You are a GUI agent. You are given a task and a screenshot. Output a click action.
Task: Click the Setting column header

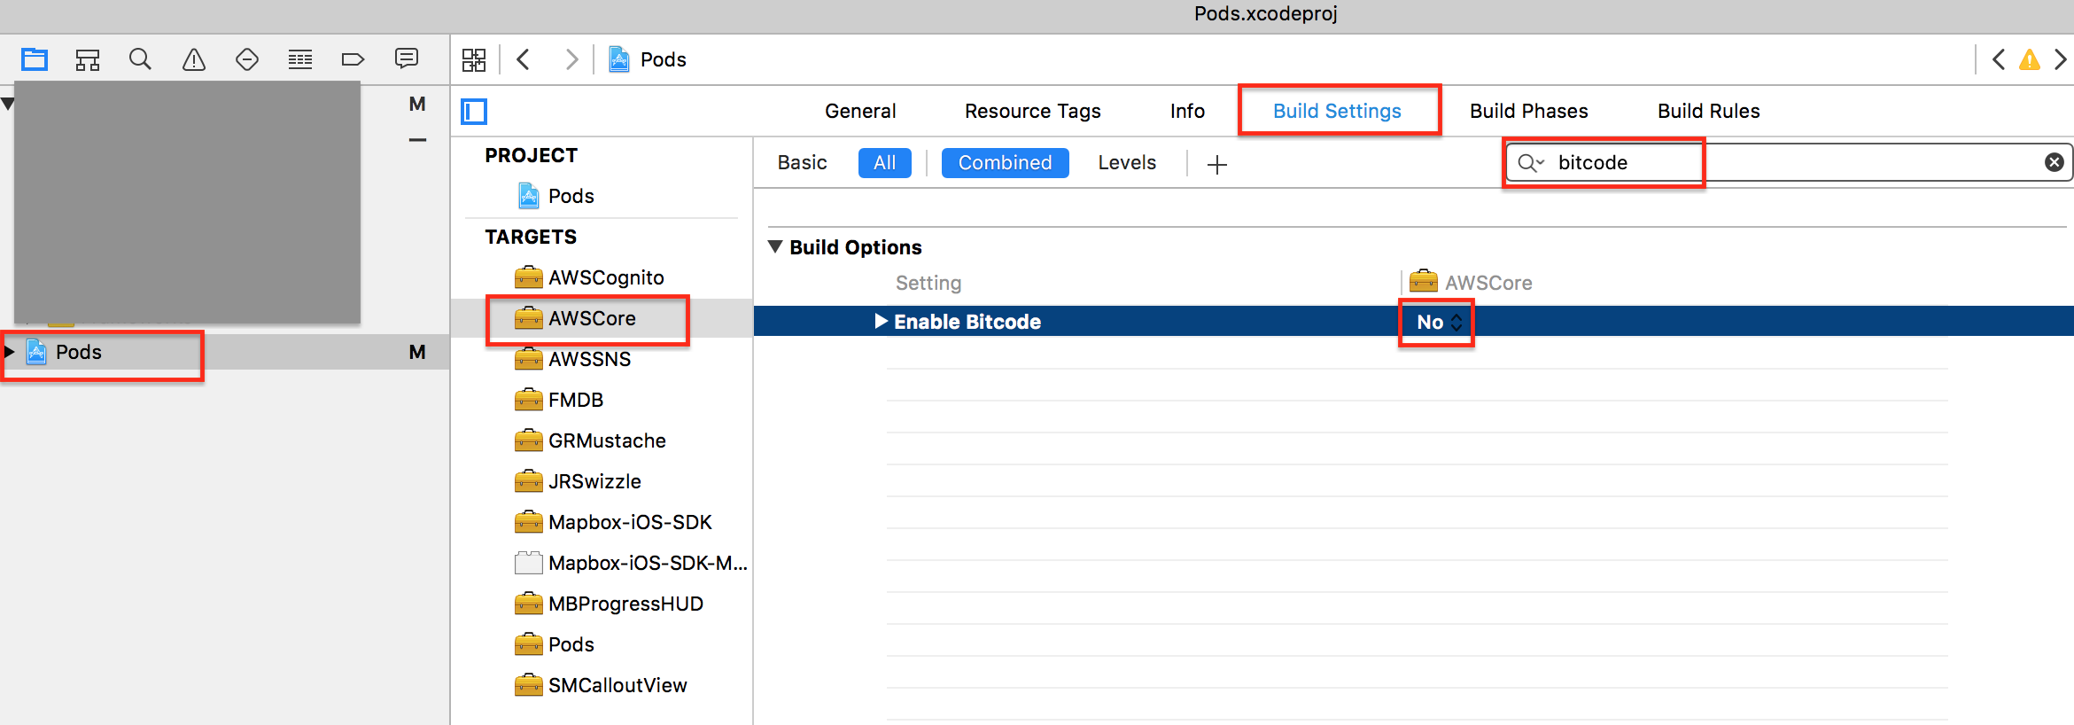click(x=928, y=283)
